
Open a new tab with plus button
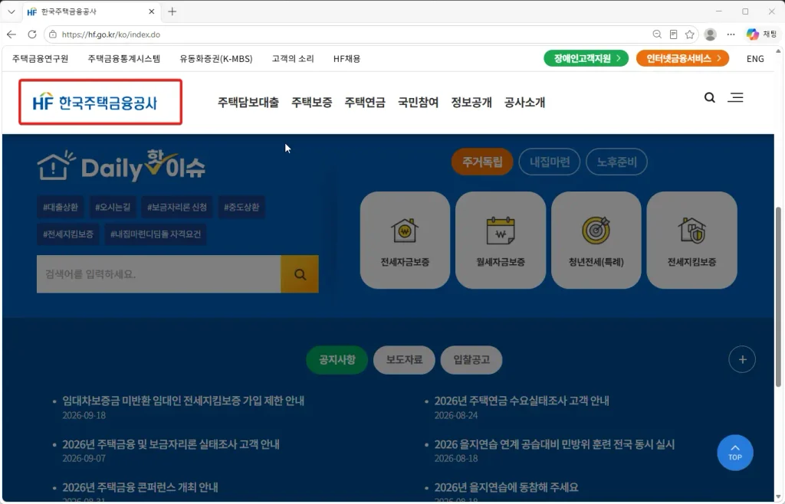point(172,11)
